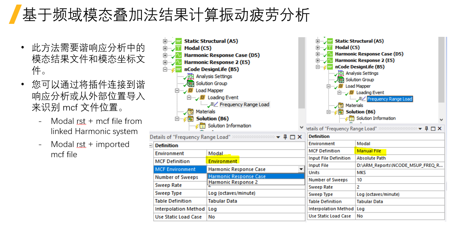The image size is (453, 226).
Task: Expand the Harmonic Response 2 (E5) node
Action: (164, 62)
